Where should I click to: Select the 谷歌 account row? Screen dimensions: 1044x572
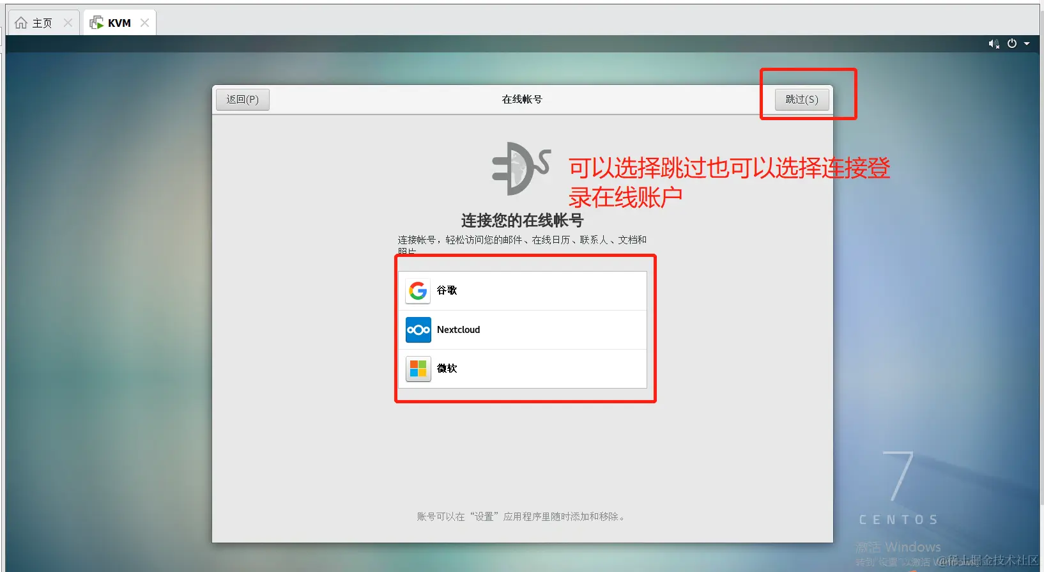tap(523, 291)
